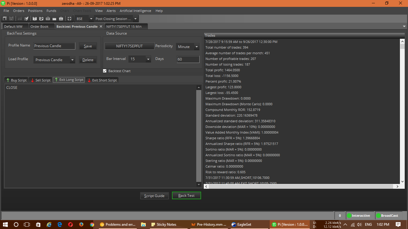Click the Wi-Fi network tray icon
The image size is (408, 229).
pyautogui.click(x=353, y=224)
